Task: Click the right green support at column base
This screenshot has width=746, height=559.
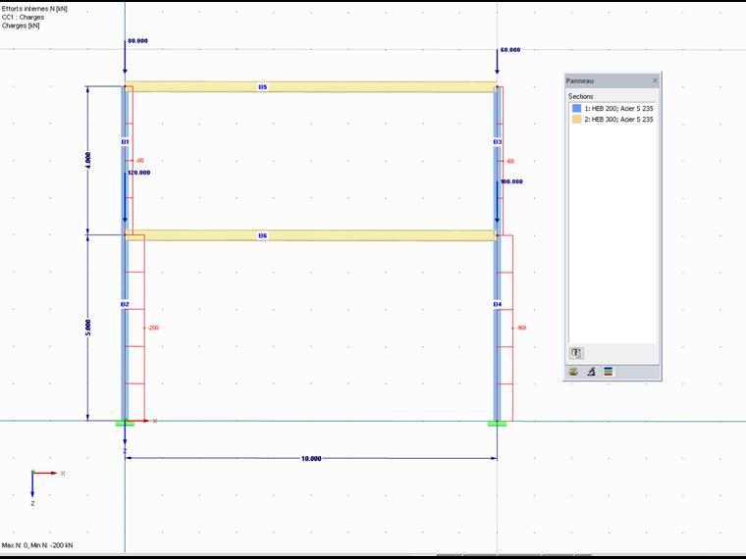Action: click(498, 423)
